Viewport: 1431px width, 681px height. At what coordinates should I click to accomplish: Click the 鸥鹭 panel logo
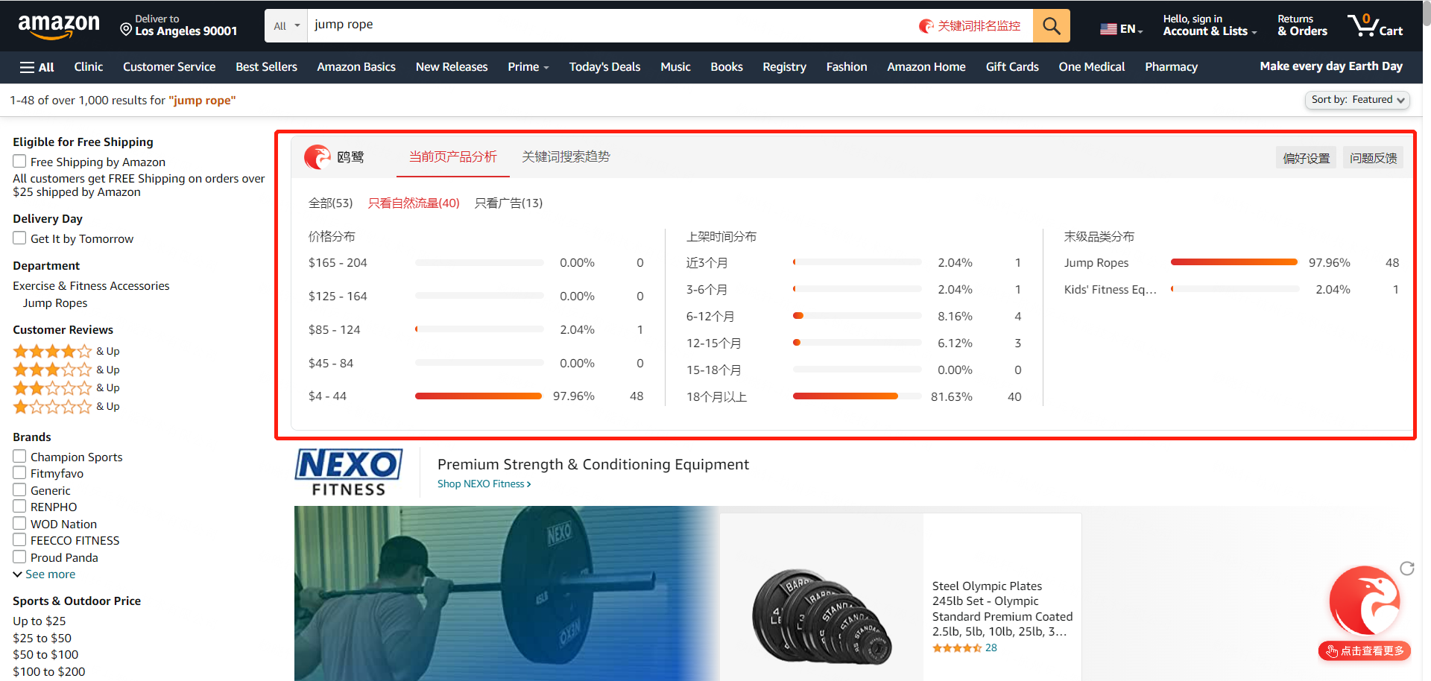pyautogui.click(x=318, y=157)
